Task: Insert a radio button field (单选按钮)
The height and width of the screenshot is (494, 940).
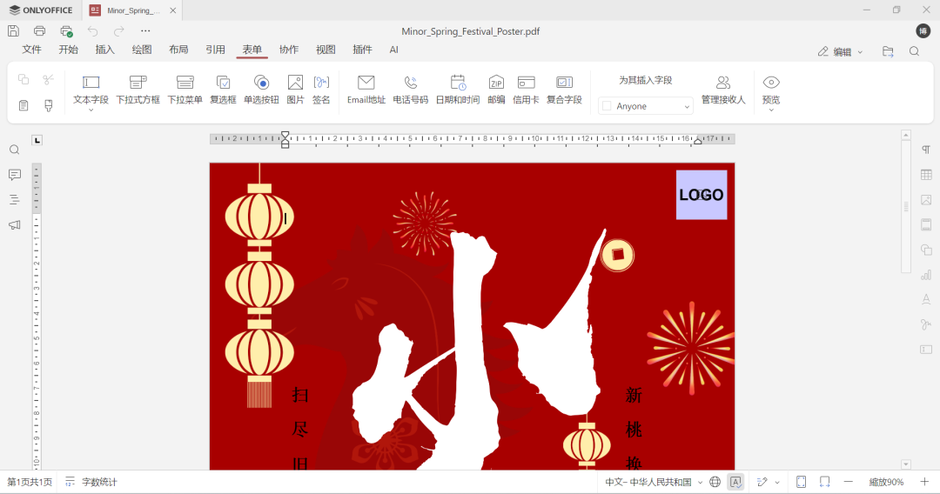Action: point(261,90)
